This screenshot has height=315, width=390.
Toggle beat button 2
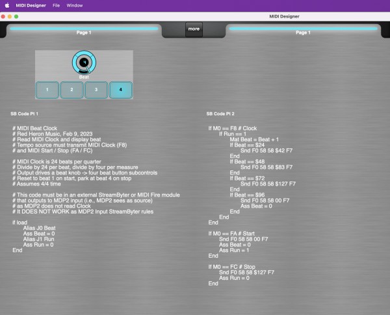(x=71, y=90)
